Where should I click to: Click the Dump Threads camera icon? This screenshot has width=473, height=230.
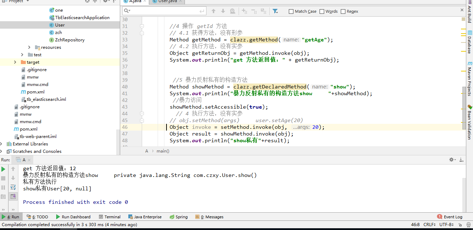pyautogui.click(x=4, y=196)
